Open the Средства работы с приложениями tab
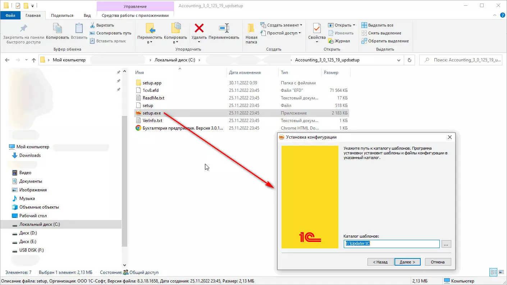Viewport: 507px width, 285px height. coord(135,15)
